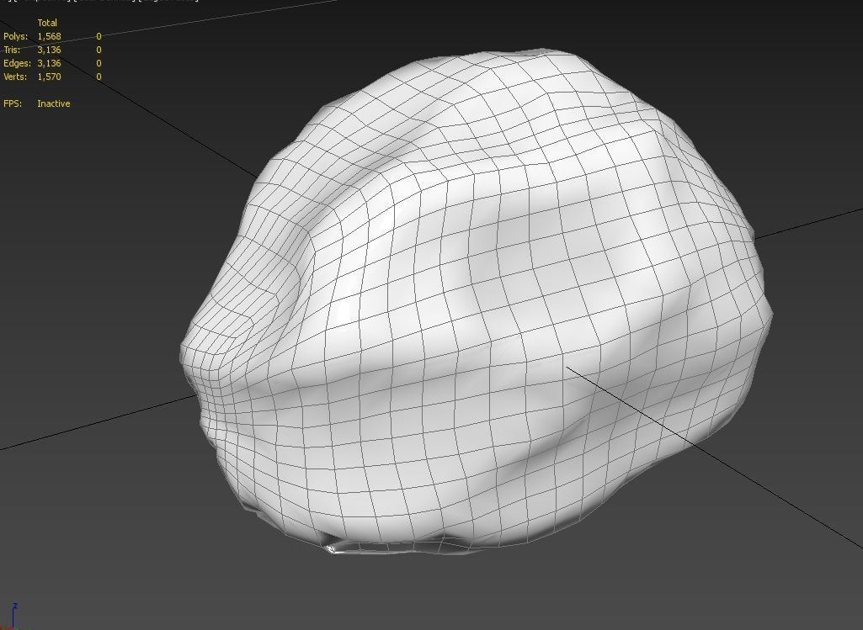863x630 pixels.
Task: Click the FPS status 'Inactive'
Action: [53, 103]
